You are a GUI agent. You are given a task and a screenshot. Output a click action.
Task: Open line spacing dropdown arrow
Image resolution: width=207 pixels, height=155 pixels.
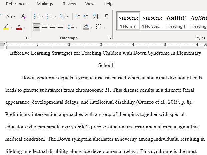pos(76,27)
